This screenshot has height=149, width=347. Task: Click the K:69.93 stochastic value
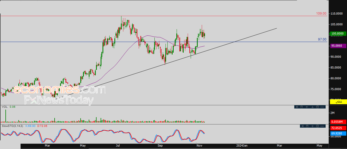click(x=31, y=126)
